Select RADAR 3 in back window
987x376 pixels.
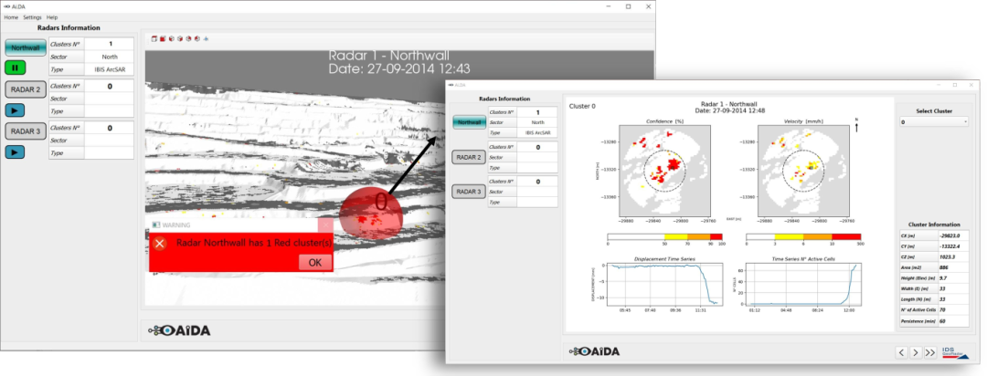click(26, 131)
